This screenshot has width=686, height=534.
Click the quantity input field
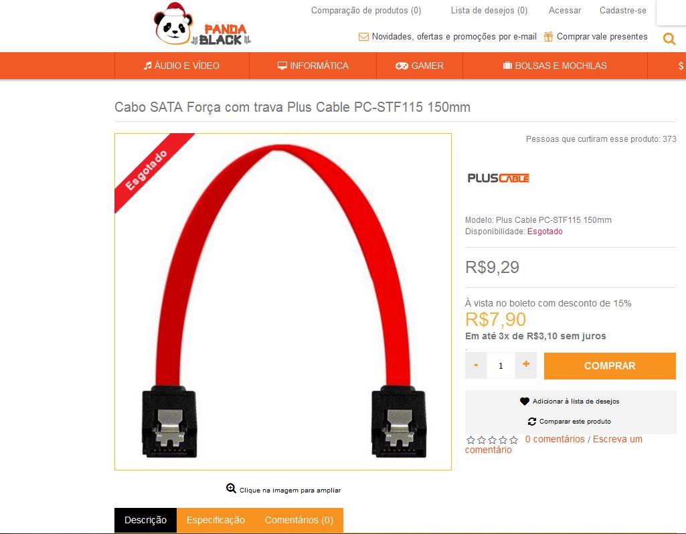tap(501, 365)
